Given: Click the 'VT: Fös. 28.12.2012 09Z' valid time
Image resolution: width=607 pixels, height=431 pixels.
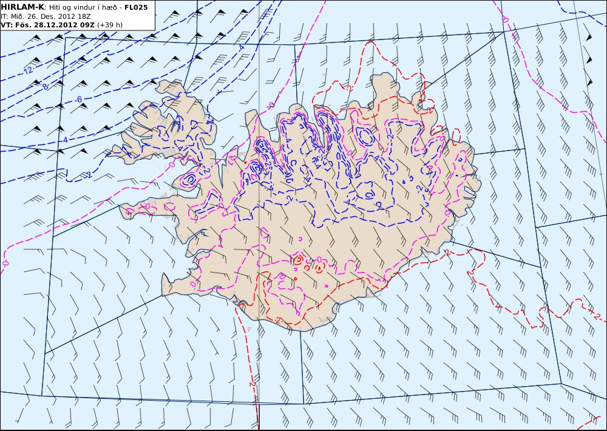Looking at the screenshot, I should click(x=47, y=25).
